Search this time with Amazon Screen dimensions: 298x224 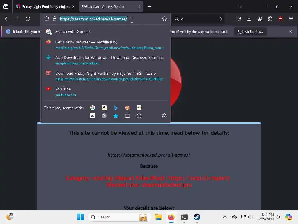(104, 108)
